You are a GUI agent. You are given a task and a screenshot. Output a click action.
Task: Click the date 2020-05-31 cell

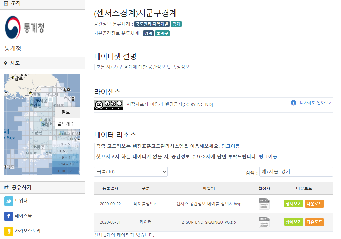point(110,222)
